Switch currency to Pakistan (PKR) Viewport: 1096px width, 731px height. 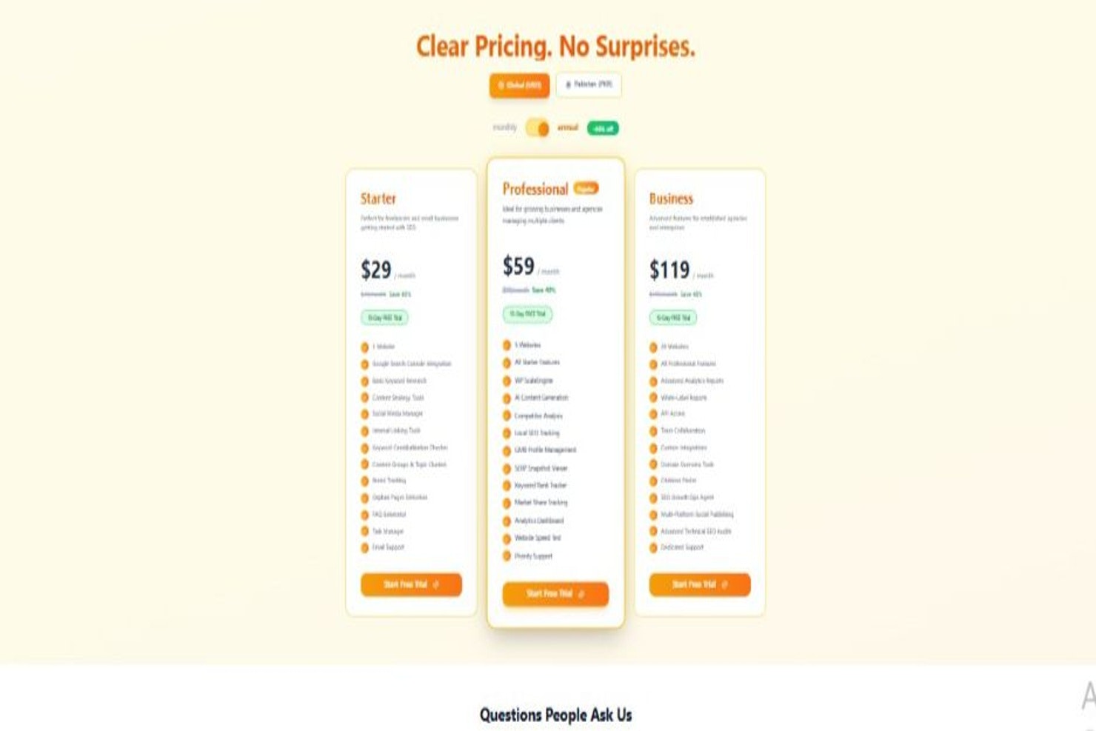tap(589, 86)
